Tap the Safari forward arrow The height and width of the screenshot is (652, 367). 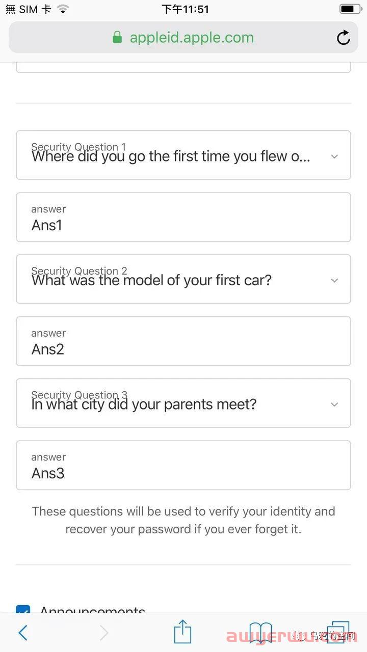(x=104, y=633)
